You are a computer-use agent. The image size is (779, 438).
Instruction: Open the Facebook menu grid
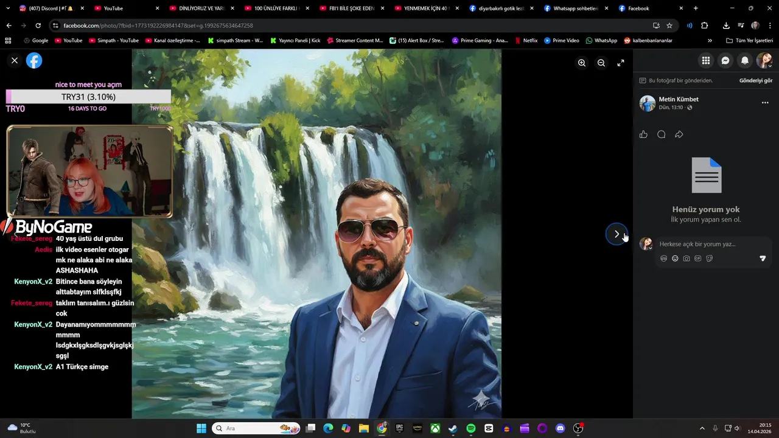point(706,60)
